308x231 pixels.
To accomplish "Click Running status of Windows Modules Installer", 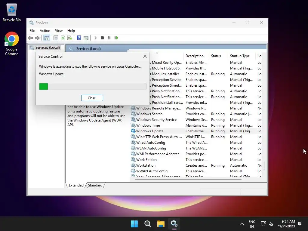I will point(218,74).
